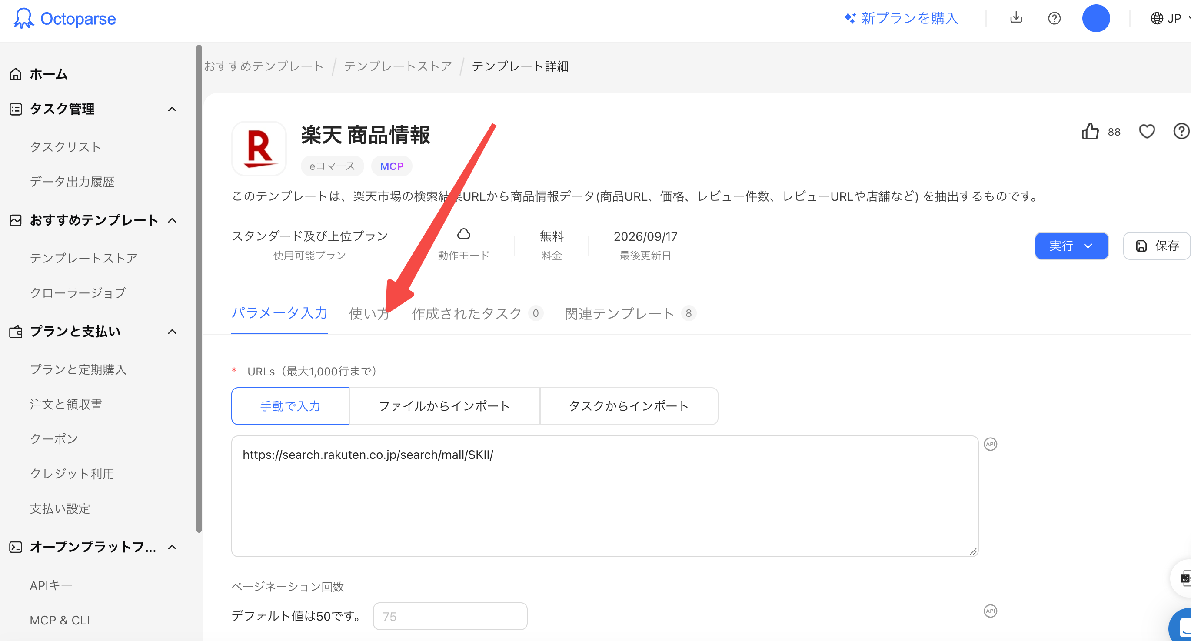Collapse the プランと支払い section

(x=172, y=332)
